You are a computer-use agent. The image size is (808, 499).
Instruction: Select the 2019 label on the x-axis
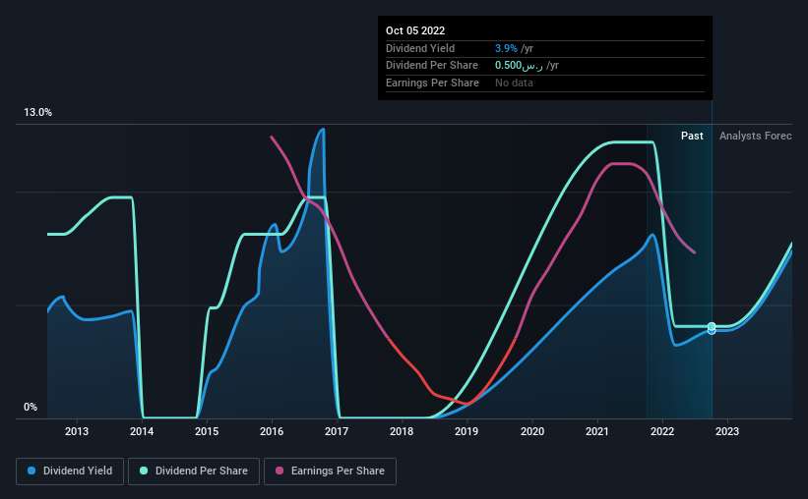tap(466, 431)
